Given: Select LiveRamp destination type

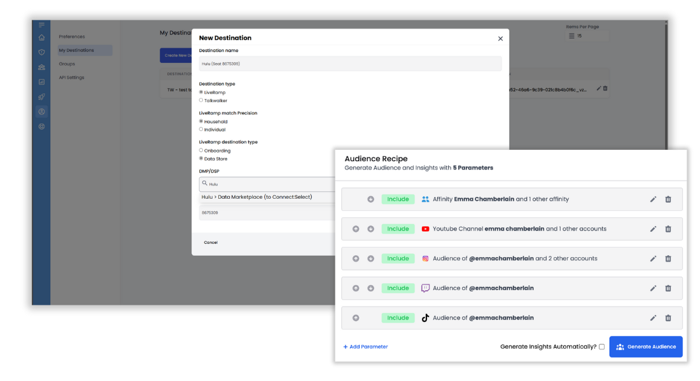Looking at the screenshot, I should [201, 92].
